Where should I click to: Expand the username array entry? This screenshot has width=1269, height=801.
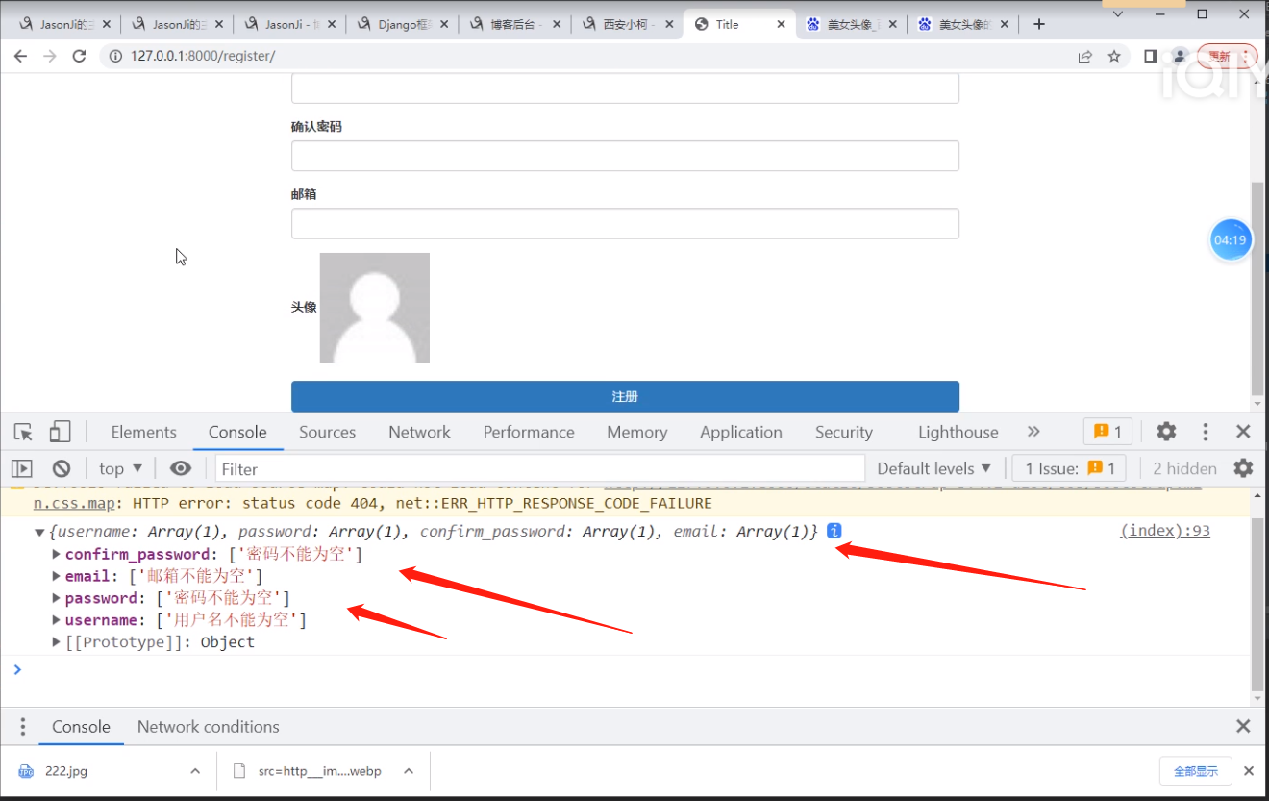point(57,620)
